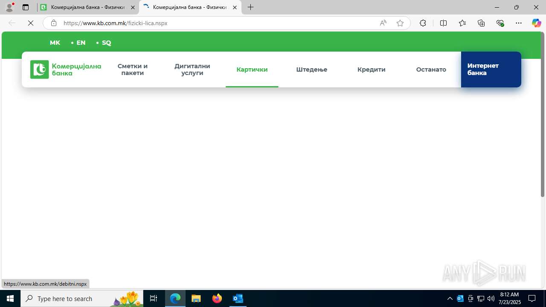Screen dimensions: 546x307
Task: Click the Read aloud icon
Action: click(x=383, y=23)
